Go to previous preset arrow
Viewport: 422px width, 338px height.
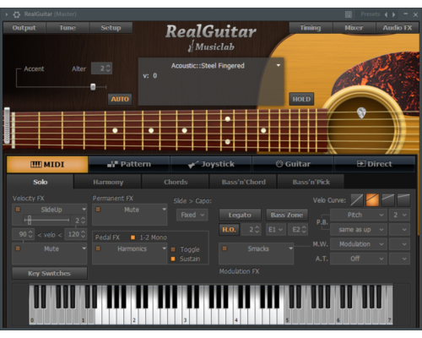[386, 14]
